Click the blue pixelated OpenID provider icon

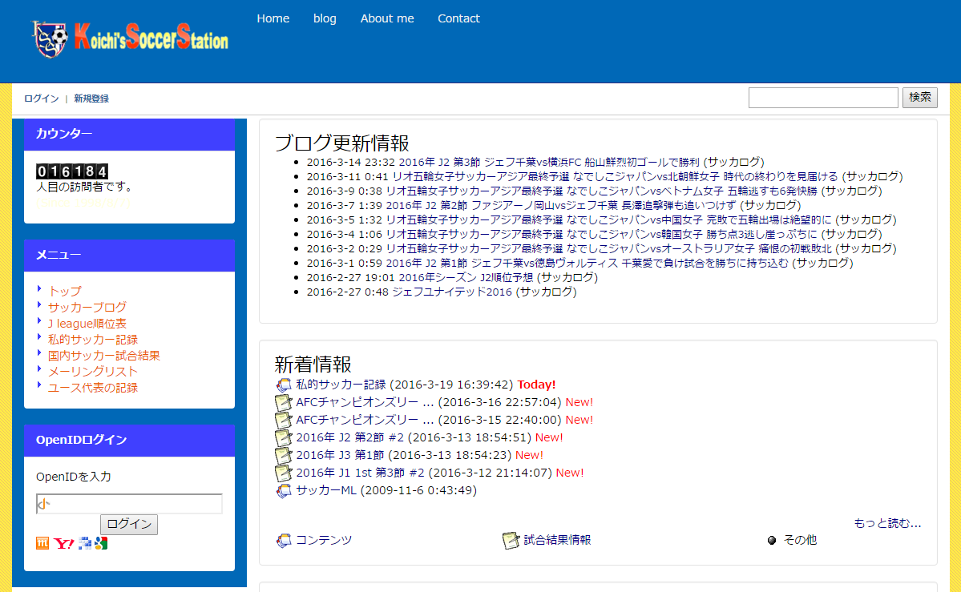click(x=84, y=543)
